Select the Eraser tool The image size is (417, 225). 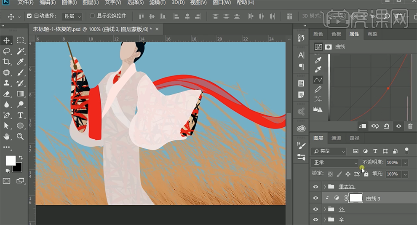pyautogui.click(x=7, y=94)
